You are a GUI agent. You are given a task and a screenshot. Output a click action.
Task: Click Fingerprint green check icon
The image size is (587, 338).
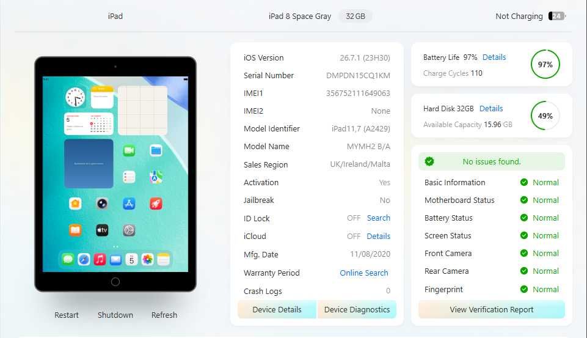[524, 289]
